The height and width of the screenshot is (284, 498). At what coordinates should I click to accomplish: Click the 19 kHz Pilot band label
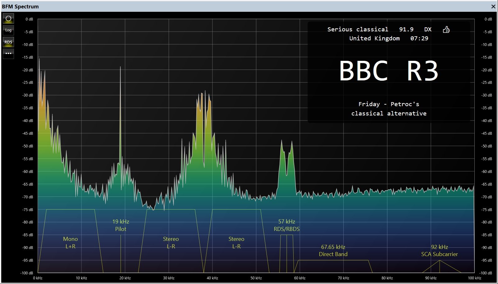tap(121, 225)
